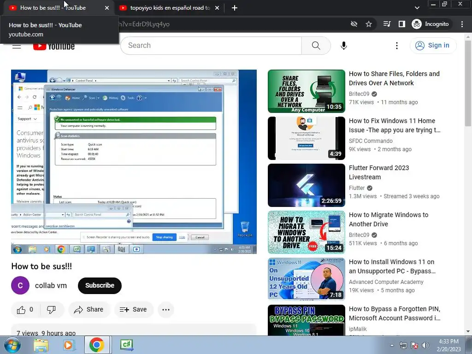Open more actions ellipsis under video
This screenshot has height=354, width=472.
(x=166, y=309)
